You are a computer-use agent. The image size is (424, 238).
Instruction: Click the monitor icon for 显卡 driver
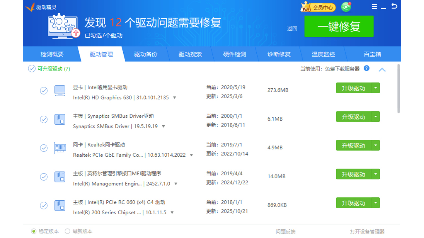60,91
